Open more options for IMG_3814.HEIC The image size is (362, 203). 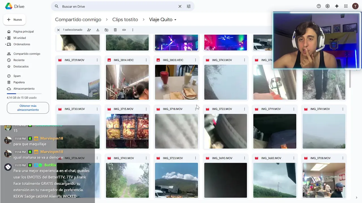click(146, 60)
